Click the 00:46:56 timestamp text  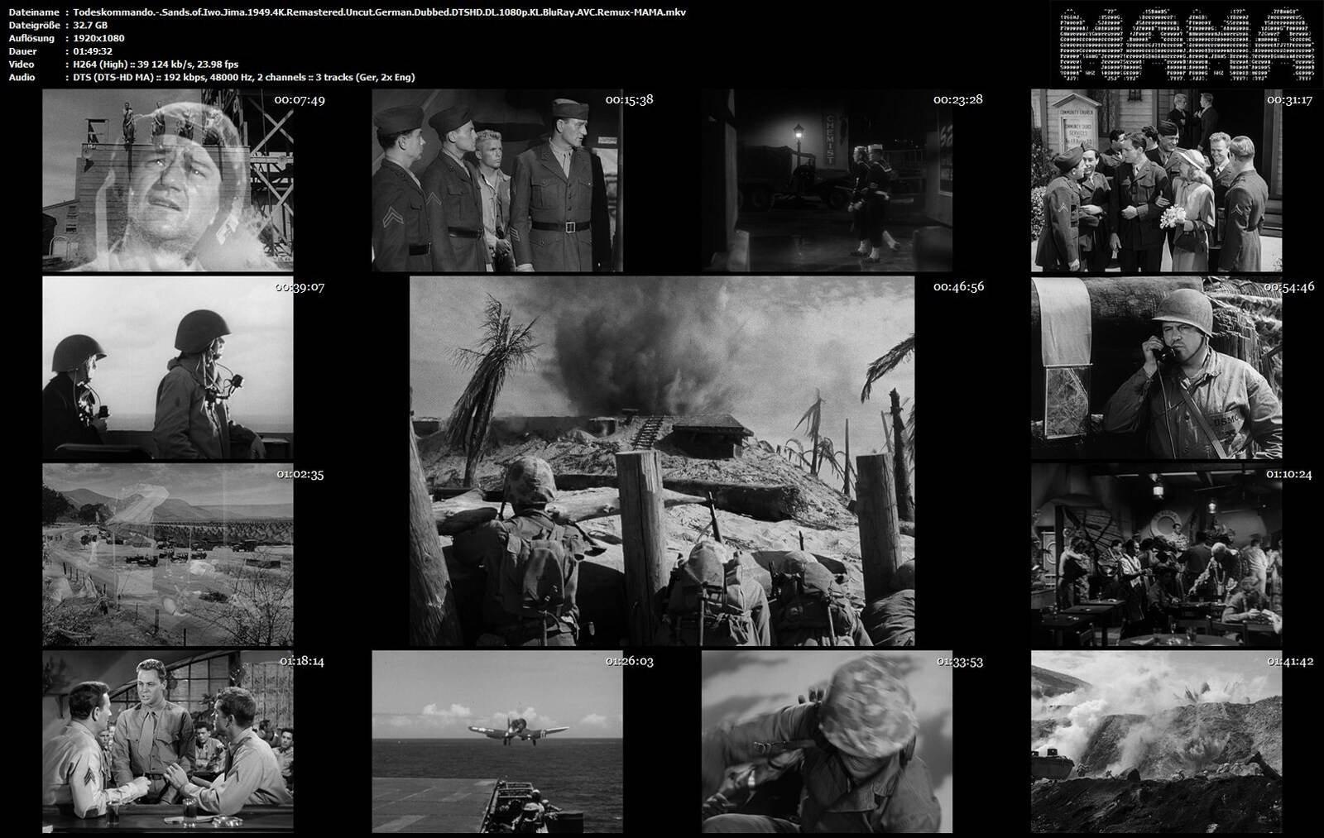tap(958, 287)
